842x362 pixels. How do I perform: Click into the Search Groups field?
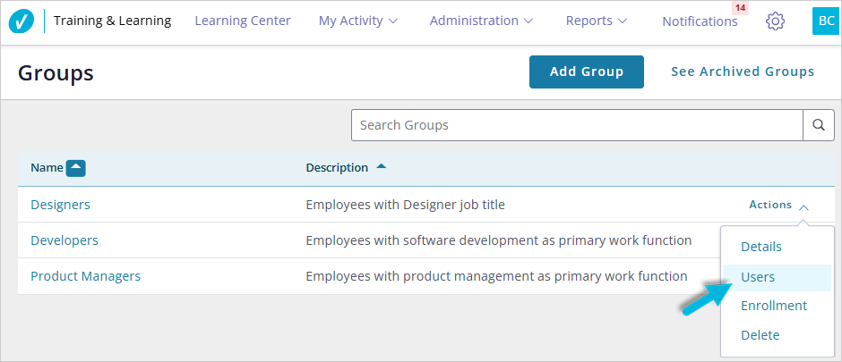[x=577, y=125]
